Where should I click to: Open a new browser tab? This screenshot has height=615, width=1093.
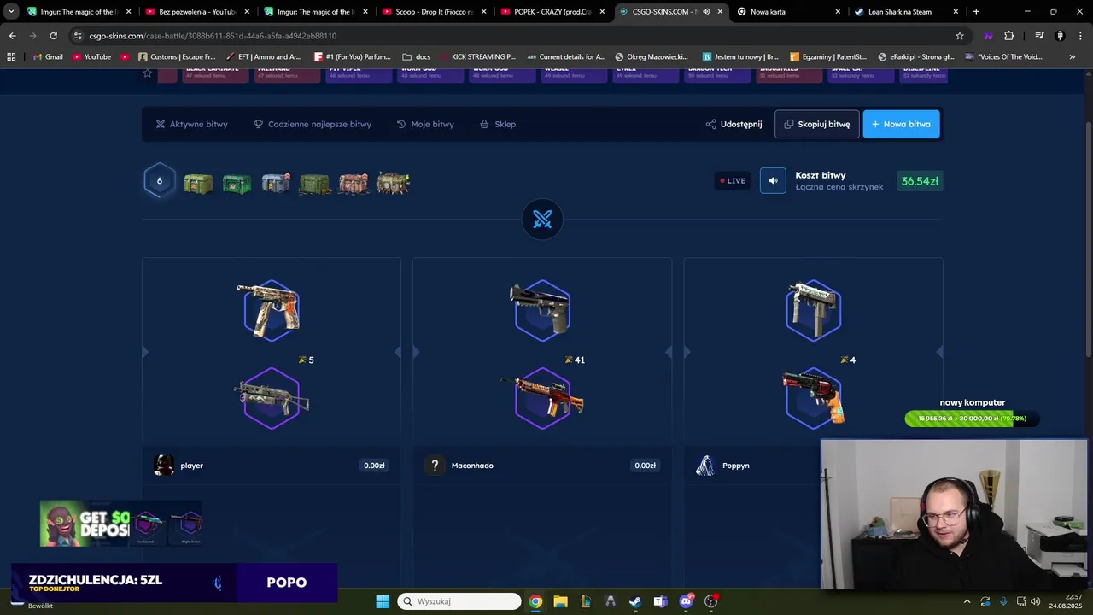[x=976, y=12]
